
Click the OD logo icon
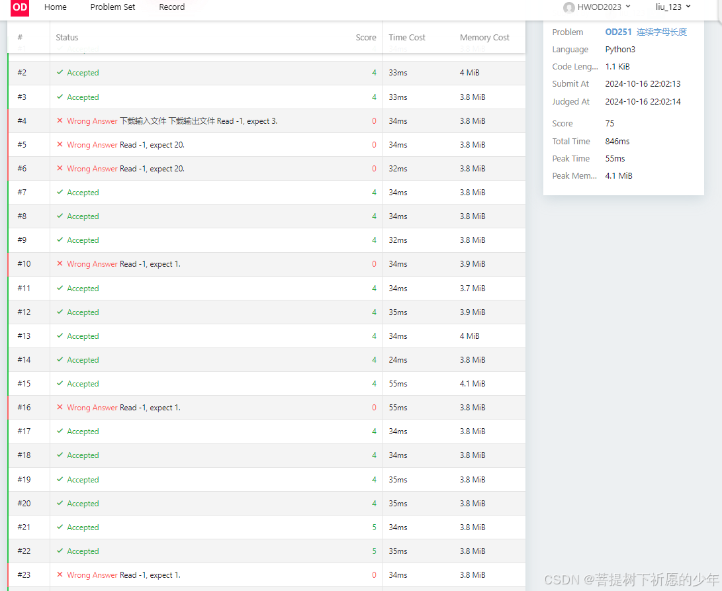tap(20, 7)
